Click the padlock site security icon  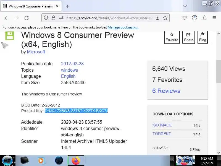pos(54,18)
